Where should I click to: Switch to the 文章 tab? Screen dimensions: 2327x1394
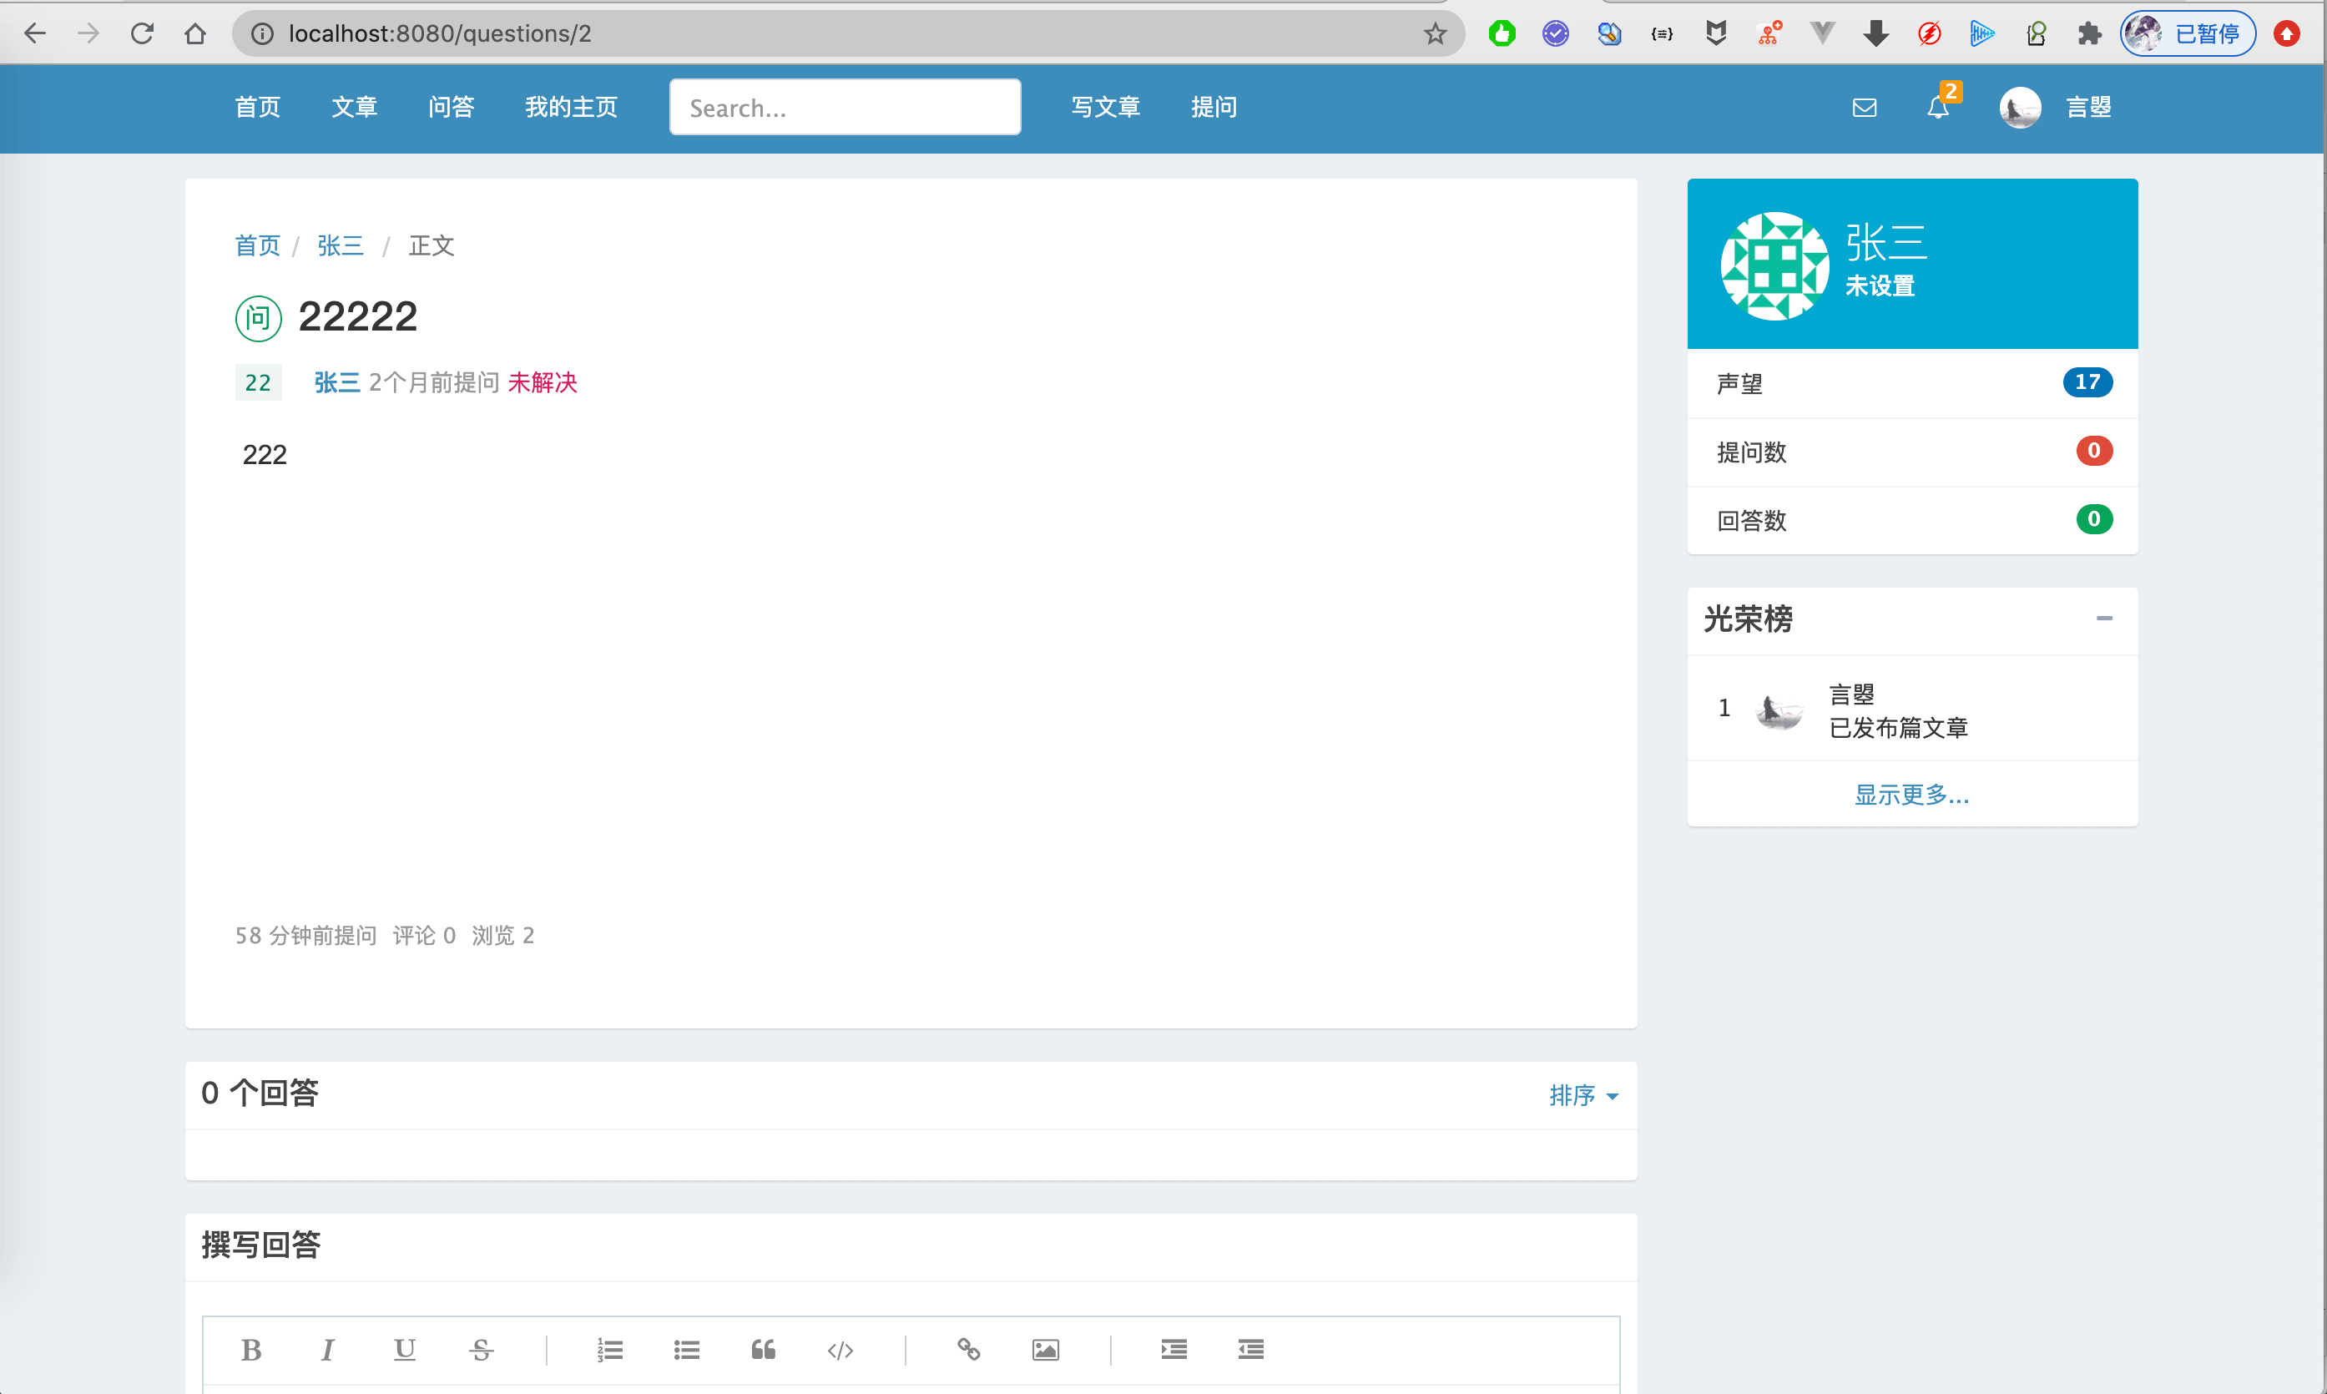[x=354, y=107]
